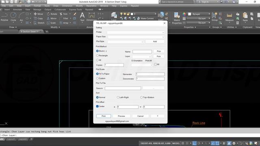Open the D.Orientation dropdown

tap(142, 65)
